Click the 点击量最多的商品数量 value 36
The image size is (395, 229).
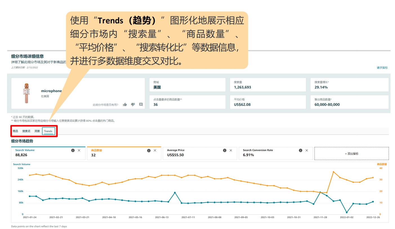155,105
